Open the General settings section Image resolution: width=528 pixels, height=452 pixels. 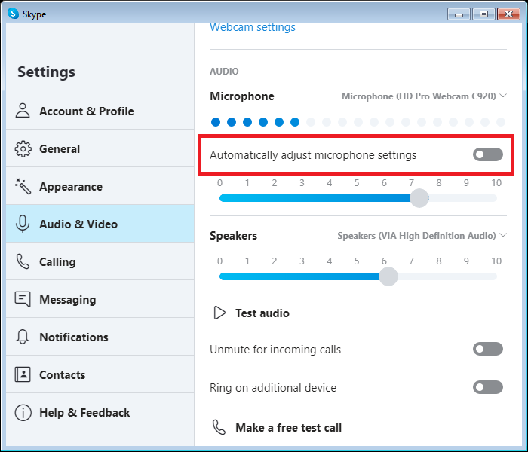tap(60, 148)
